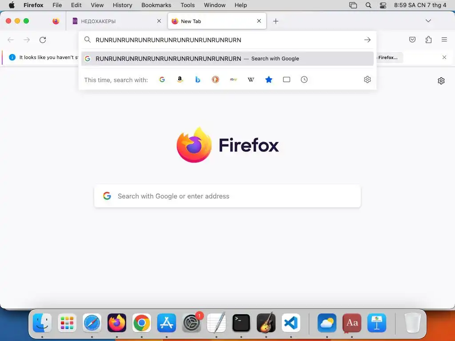Image resolution: width=455 pixels, height=341 pixels.
Task: Launch Google Chrome from the Dock
Action: point(142,323)
